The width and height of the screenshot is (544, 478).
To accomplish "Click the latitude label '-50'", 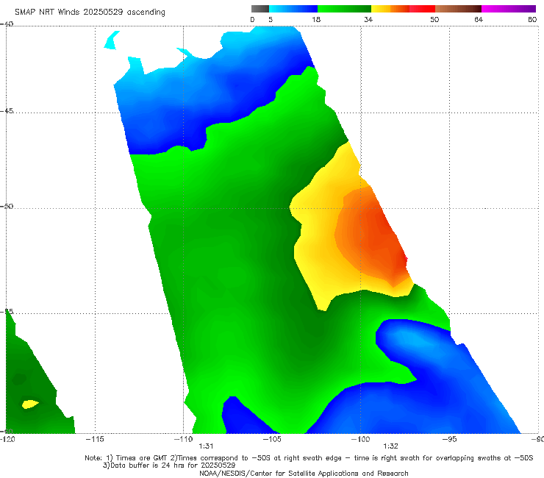I will (x=7, y=206).
